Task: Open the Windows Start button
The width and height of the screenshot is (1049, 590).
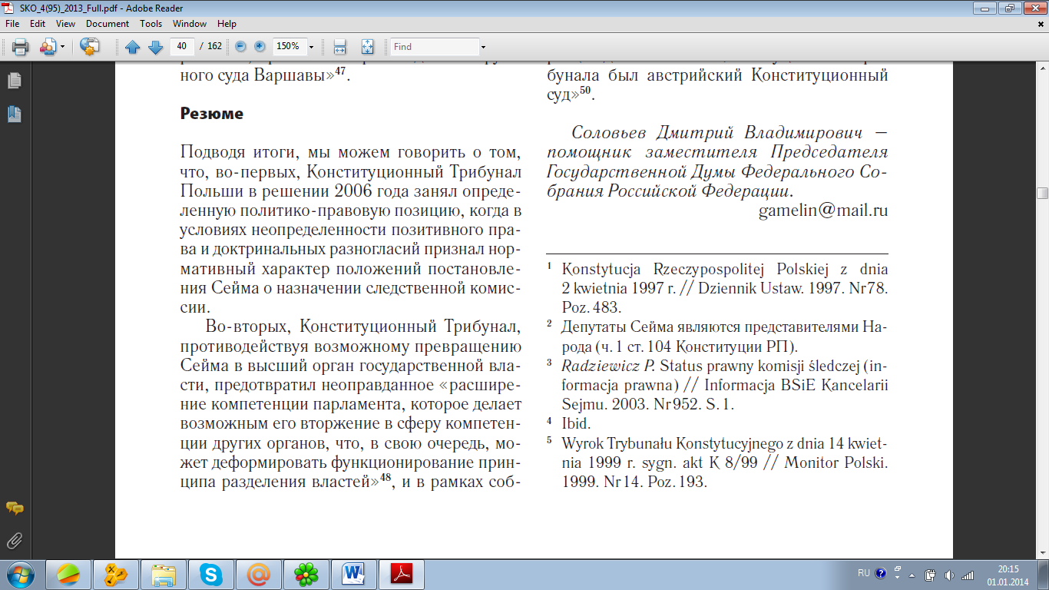Action: point(20,574)
